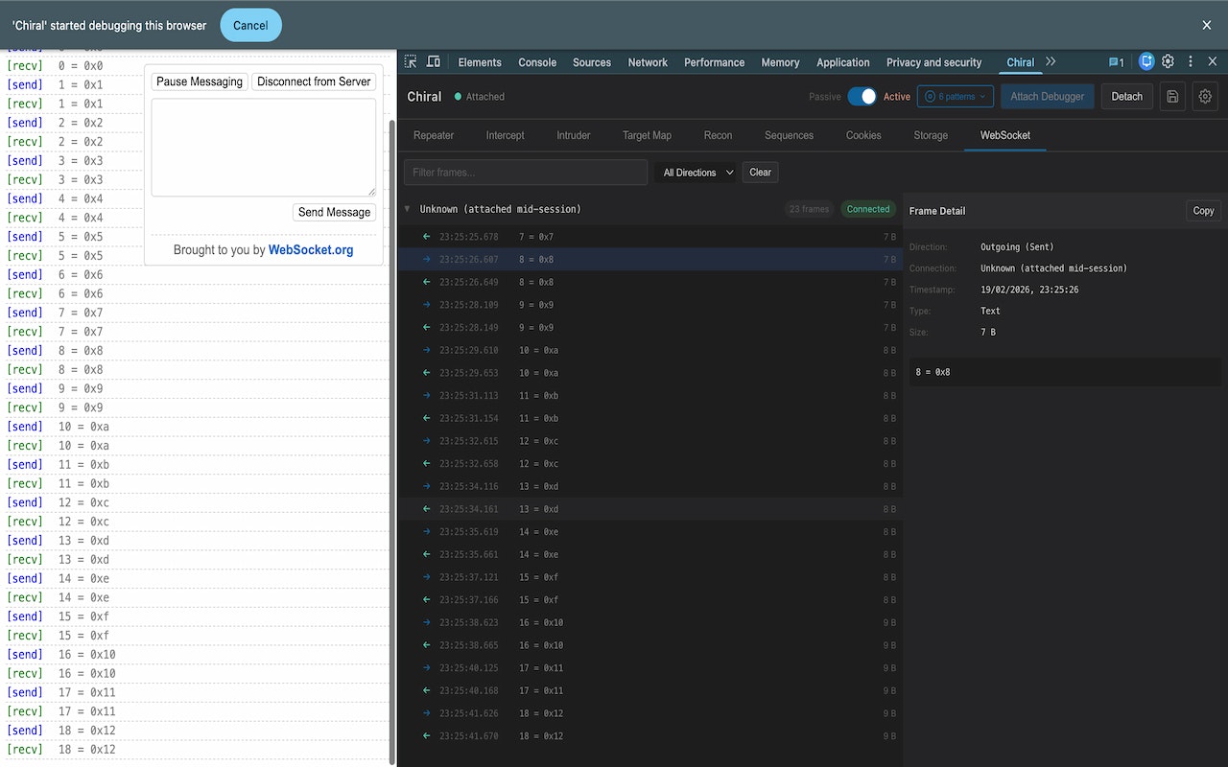Select the frame at 23:25:41.670
Viewport: 1228px width, 767px height.
coord(649,736)
